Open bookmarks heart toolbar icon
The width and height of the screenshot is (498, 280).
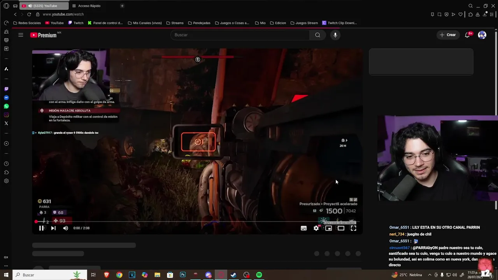coord(461,14)
